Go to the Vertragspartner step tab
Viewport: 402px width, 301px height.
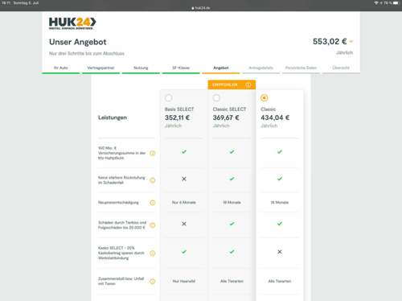[x=100, y=68]
